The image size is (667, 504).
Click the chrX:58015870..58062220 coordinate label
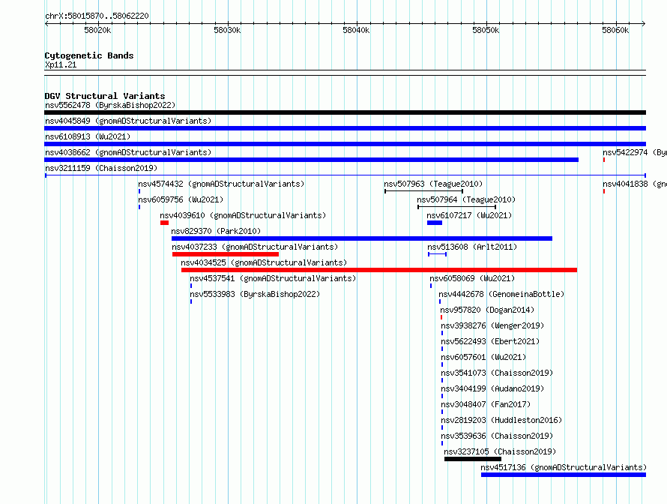coord(97,16)
